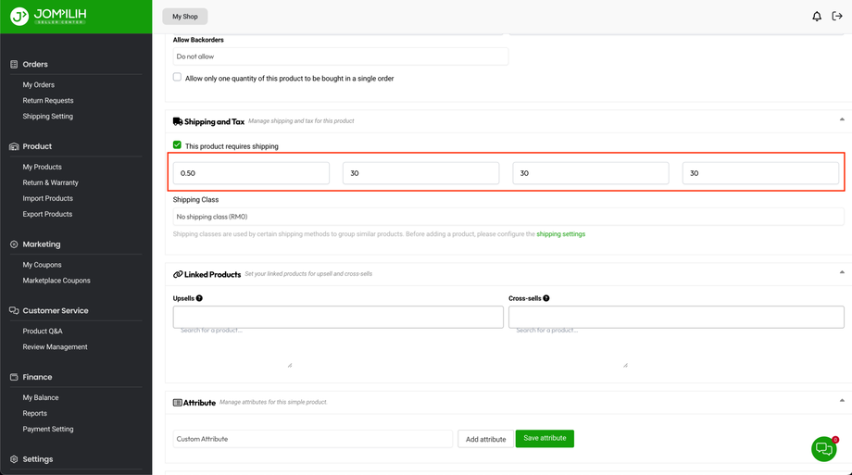Open My Products in the sidebar
The image size is (852, 475).
[x=43, y=167]
